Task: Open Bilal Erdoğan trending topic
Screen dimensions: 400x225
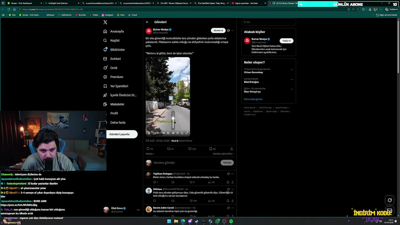Action: [252, 82]
